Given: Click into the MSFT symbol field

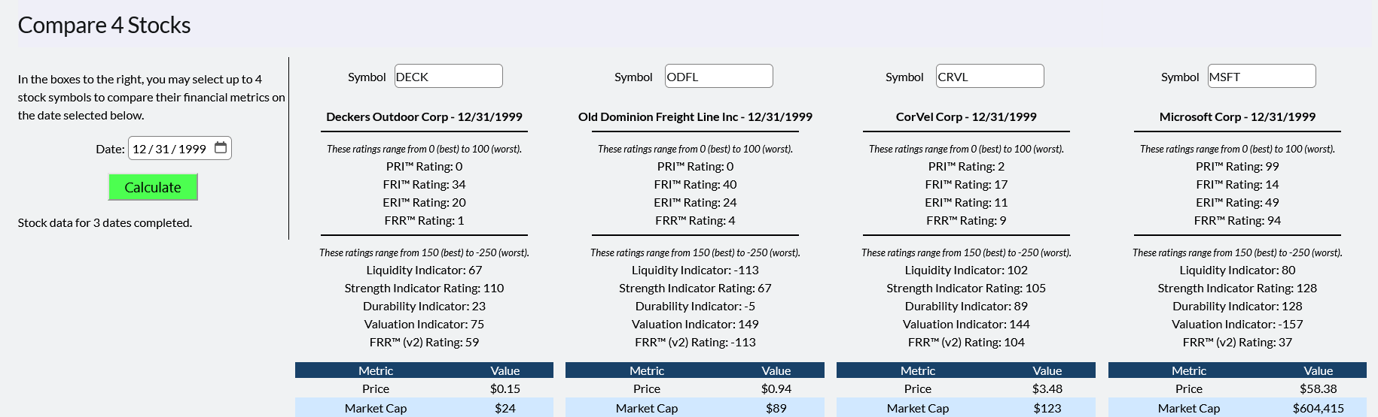Looking at the screenshot, I should tap(1261, 77).
